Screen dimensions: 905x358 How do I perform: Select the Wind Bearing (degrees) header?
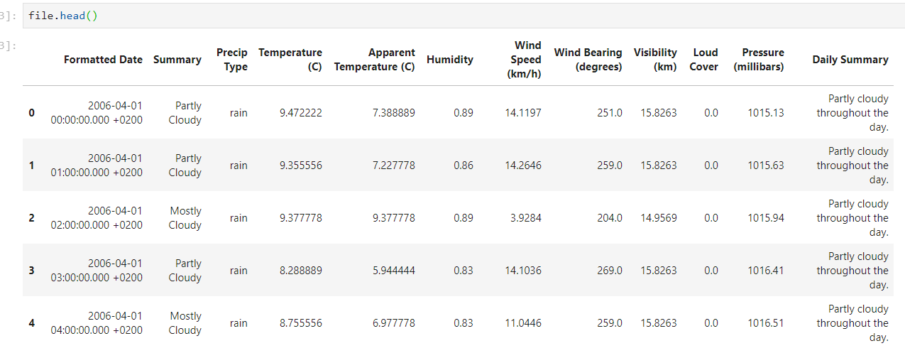(x=588, y=60)
